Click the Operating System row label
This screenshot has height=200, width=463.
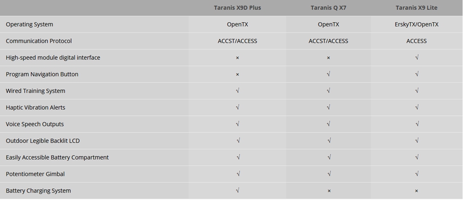pyautogui.click(x=30, y=25)
